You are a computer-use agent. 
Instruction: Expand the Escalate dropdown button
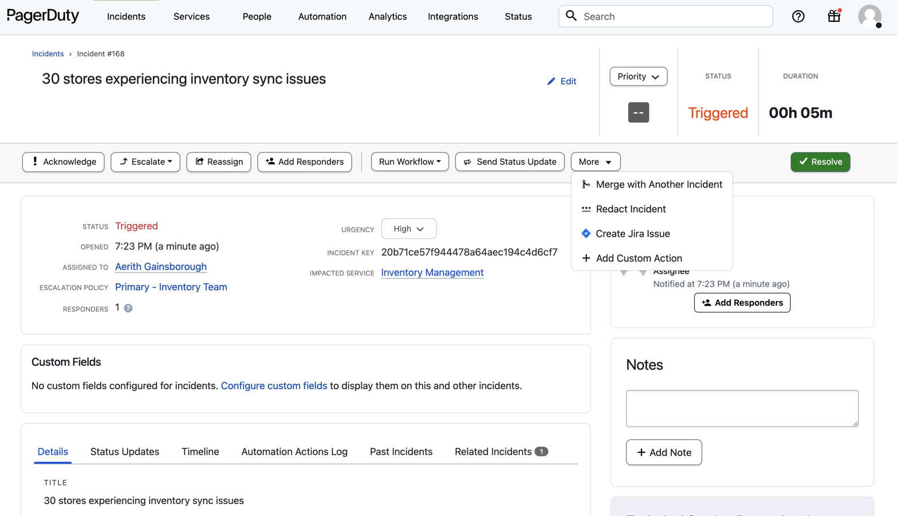[145, 162]
